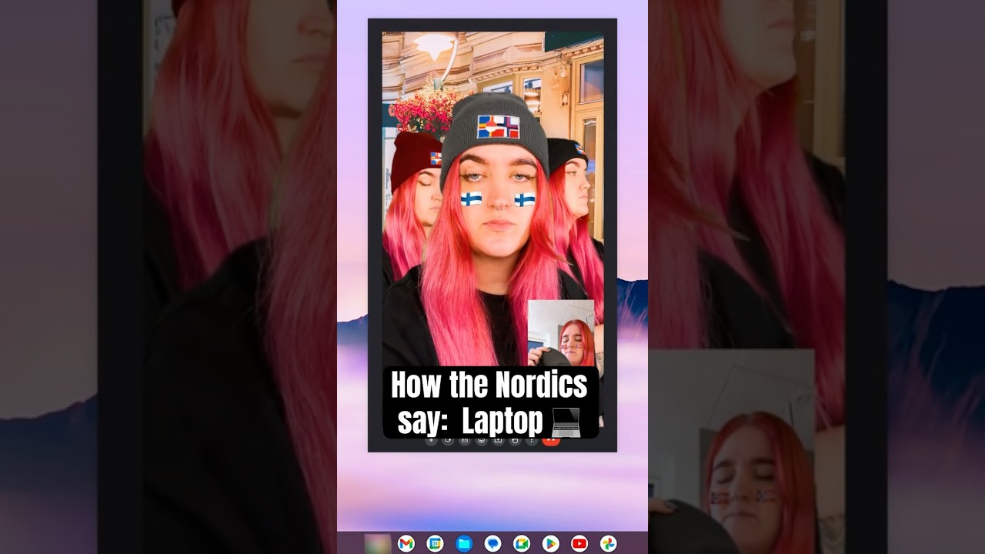Raise hand in the video call

coord(515,441)
